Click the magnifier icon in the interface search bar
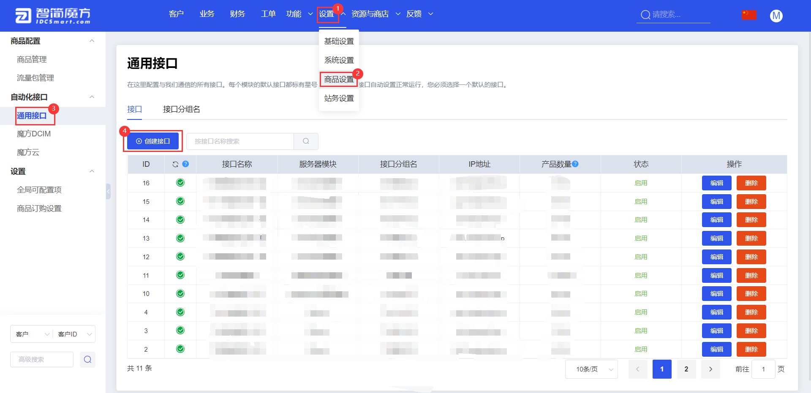This screenshot has width=811, height=393. [x=306, y=141]
